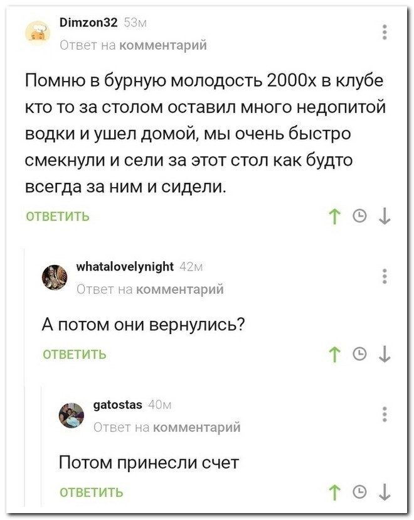This screenshot has height=520, width=414.
Task: Open the whatalovelynight username profile link
Action: coord(124,268)
